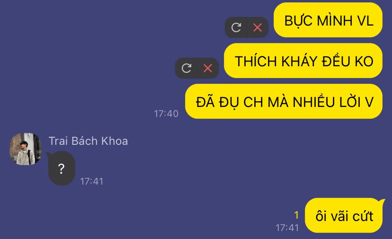Click the sender name Trai Bách Khoa
This screenshot has height=239, width=392.
click(x=88, y=141)
